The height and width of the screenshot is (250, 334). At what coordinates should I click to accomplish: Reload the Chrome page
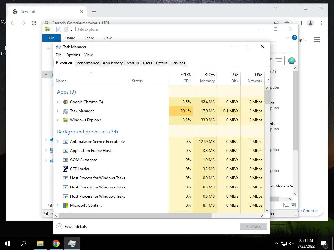coord(34,23)
